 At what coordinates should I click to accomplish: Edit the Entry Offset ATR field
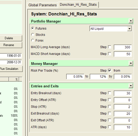pyautogui.click(x=123, y=100)
